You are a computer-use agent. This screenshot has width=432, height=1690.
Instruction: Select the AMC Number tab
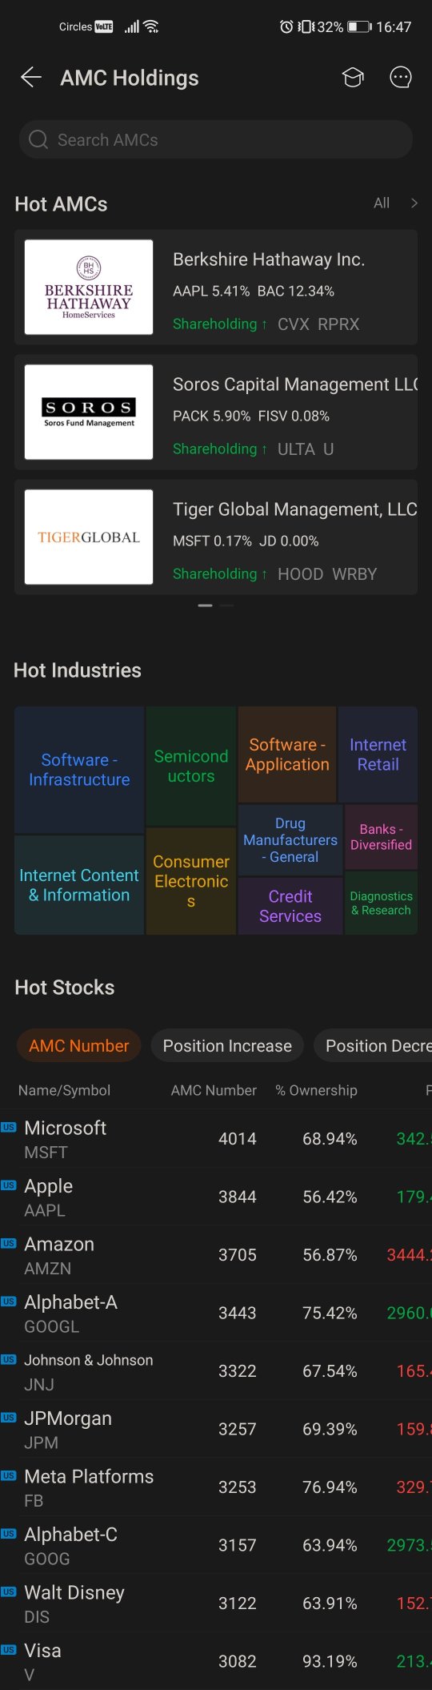coord(78,1045)
